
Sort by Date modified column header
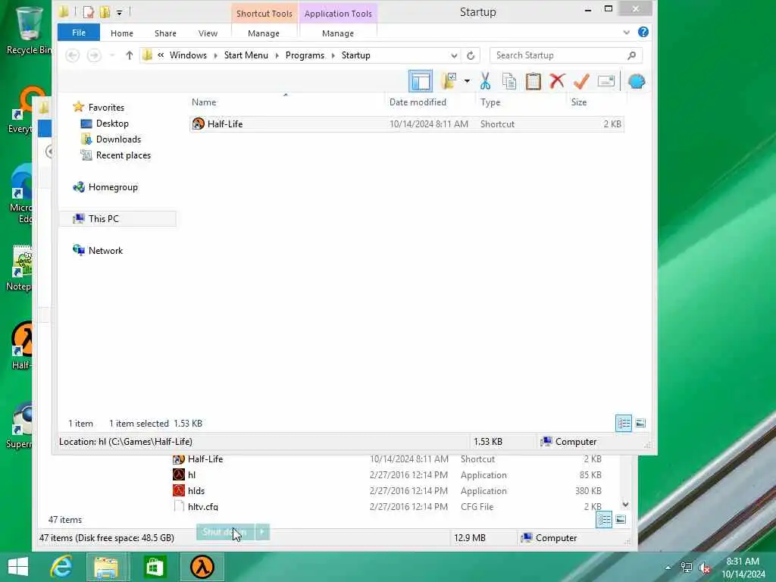click(x=430, y=102)
